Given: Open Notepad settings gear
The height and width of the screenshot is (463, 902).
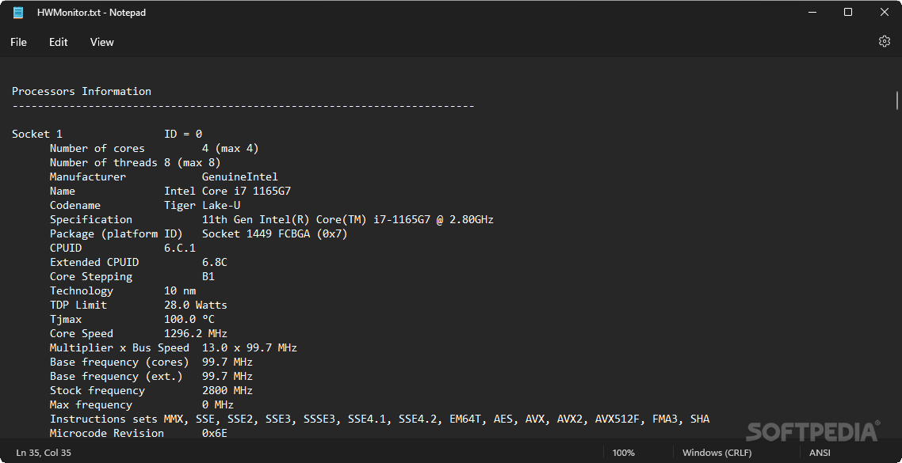Looking at the screenshot, I should tap(885, 41).
